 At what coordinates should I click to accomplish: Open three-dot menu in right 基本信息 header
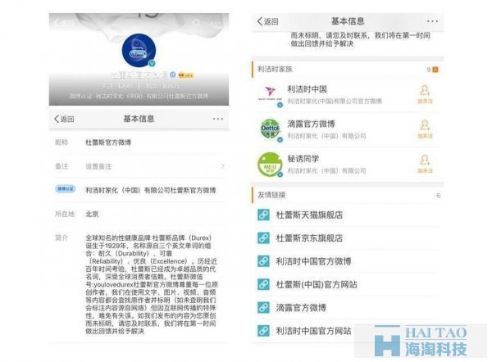(432, 21)
